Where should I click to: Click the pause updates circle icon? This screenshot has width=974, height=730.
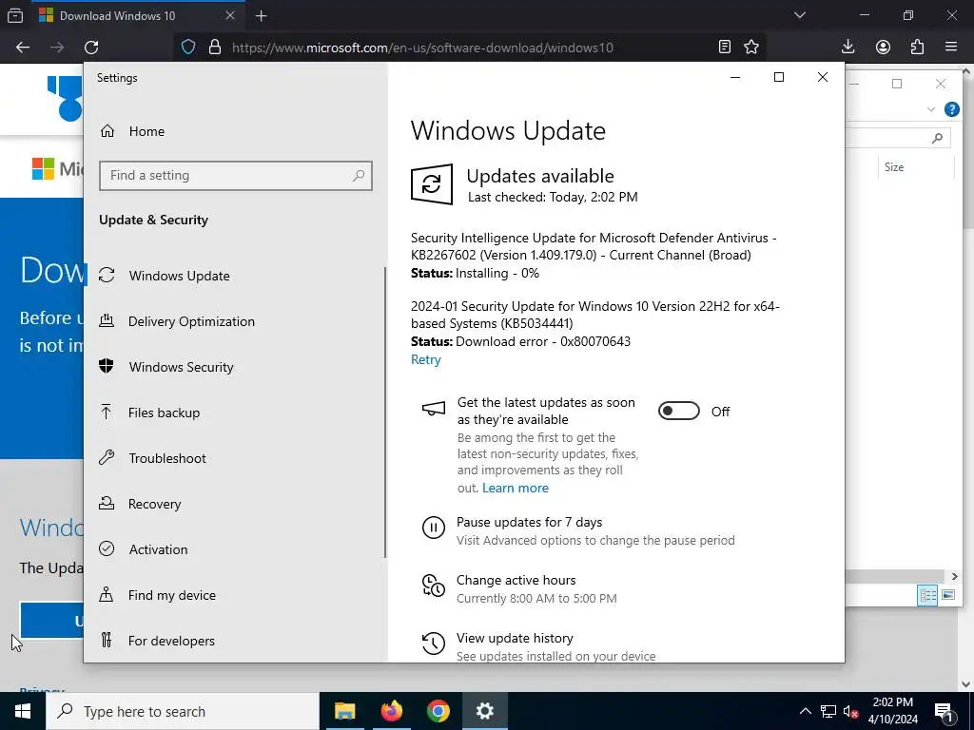point(434,528)
